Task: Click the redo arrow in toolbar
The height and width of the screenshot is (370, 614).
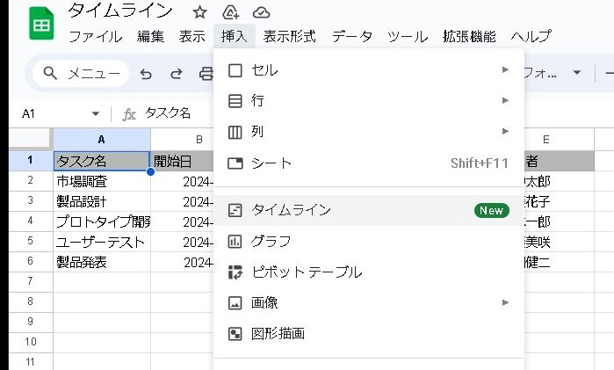Action: click(x=177, y=74)
